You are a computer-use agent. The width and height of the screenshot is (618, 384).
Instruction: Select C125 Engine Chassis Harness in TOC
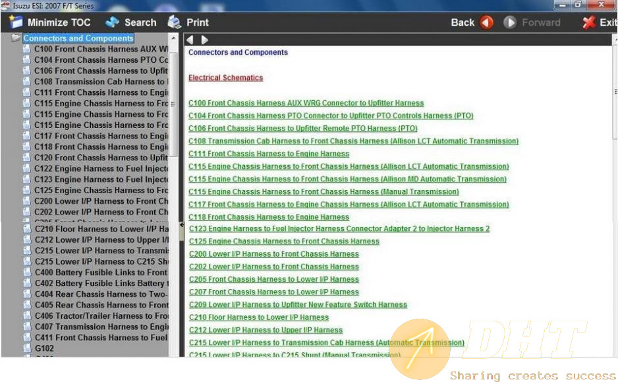coord(101,190)
